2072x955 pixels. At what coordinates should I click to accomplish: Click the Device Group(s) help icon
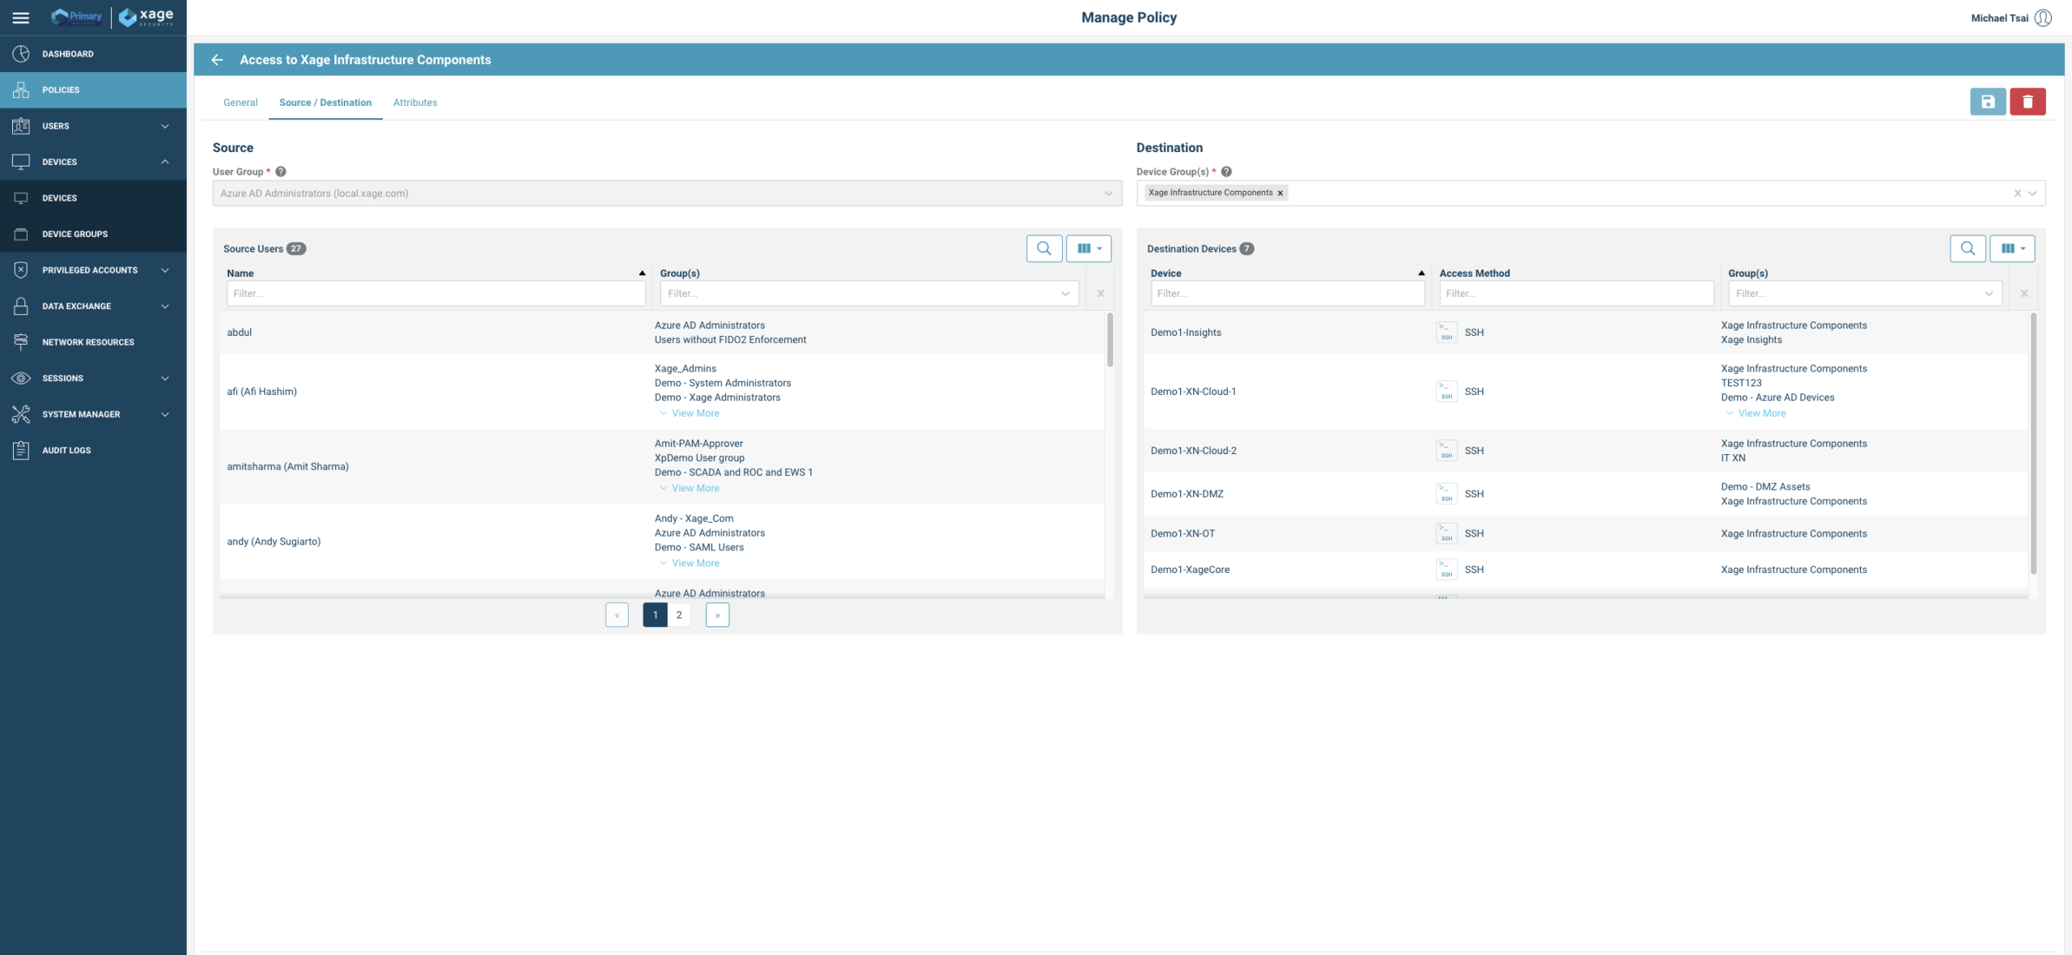(1226, 172)
